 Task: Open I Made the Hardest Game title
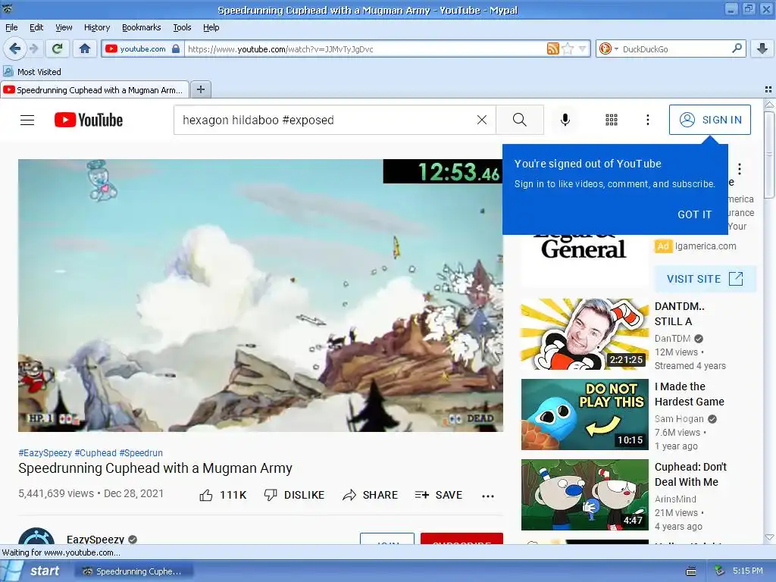(x=690, y=394)
